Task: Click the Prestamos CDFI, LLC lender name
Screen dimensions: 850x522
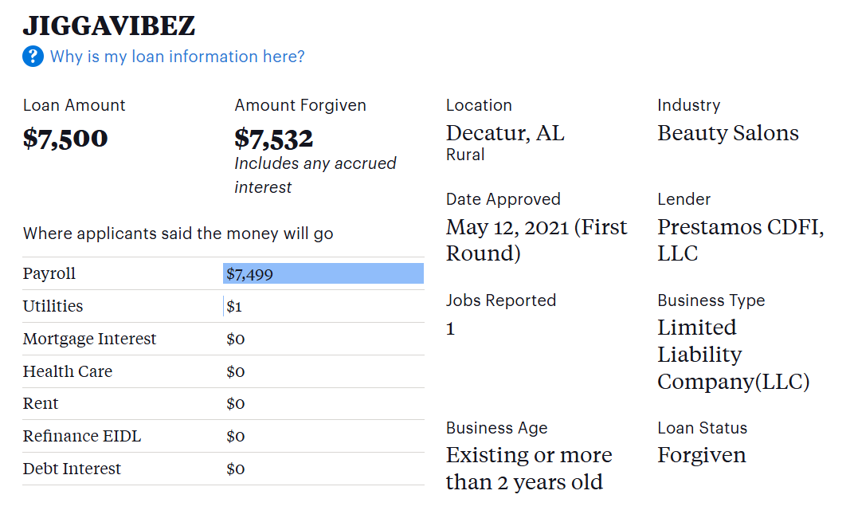Action: (740, 240)
